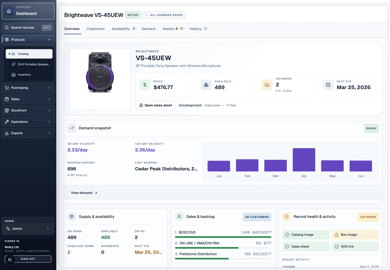The image size is (390, 270).
Task: Click the Admin settings icon
Action: click(8, 229)
